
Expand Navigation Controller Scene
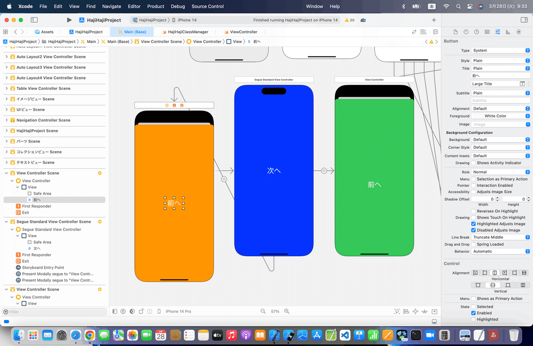click(6, 120)
